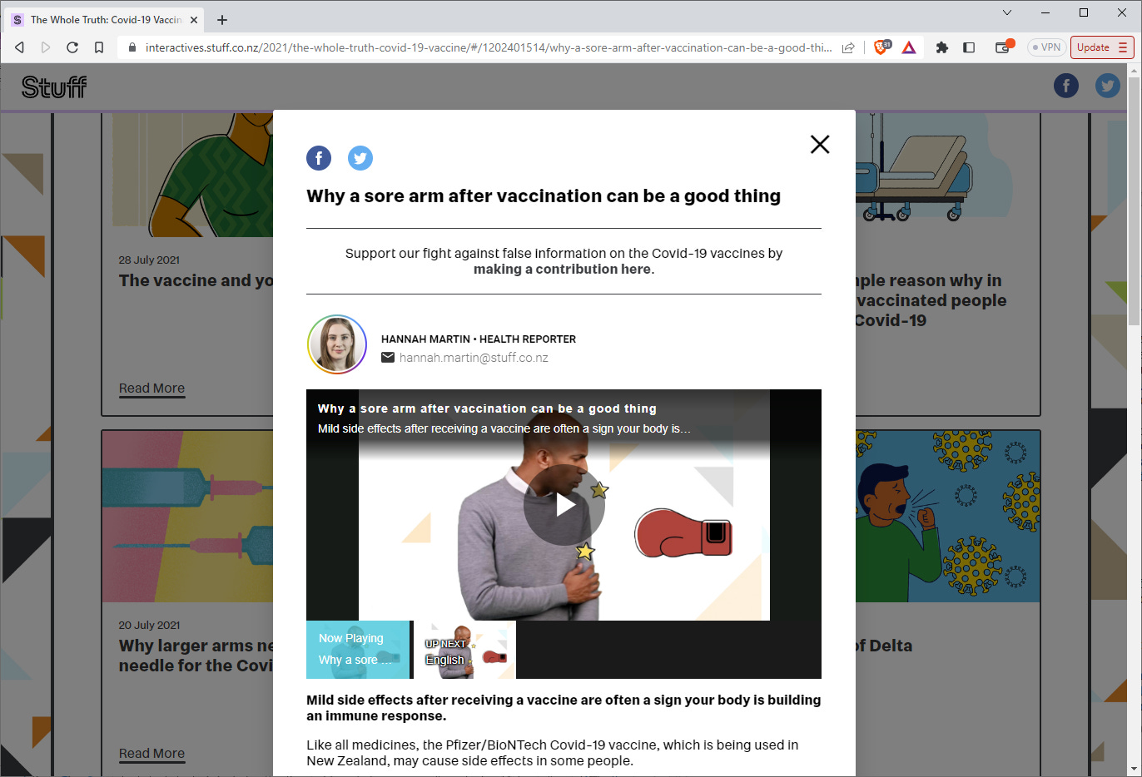1142x777 pixels.
Task: Click the 28 July 2021 date text
Action: [x=149, y=260]
